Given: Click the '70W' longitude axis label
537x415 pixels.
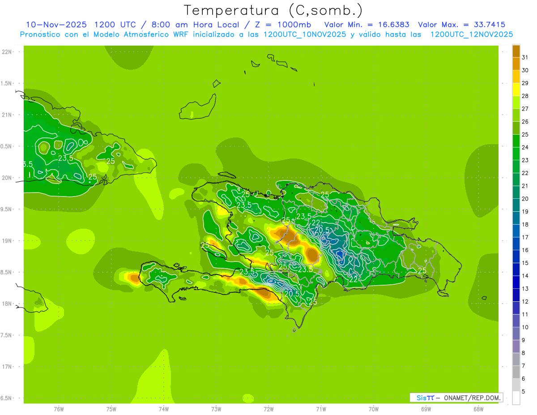Looking at the screenshot, I should pos(374,409).
